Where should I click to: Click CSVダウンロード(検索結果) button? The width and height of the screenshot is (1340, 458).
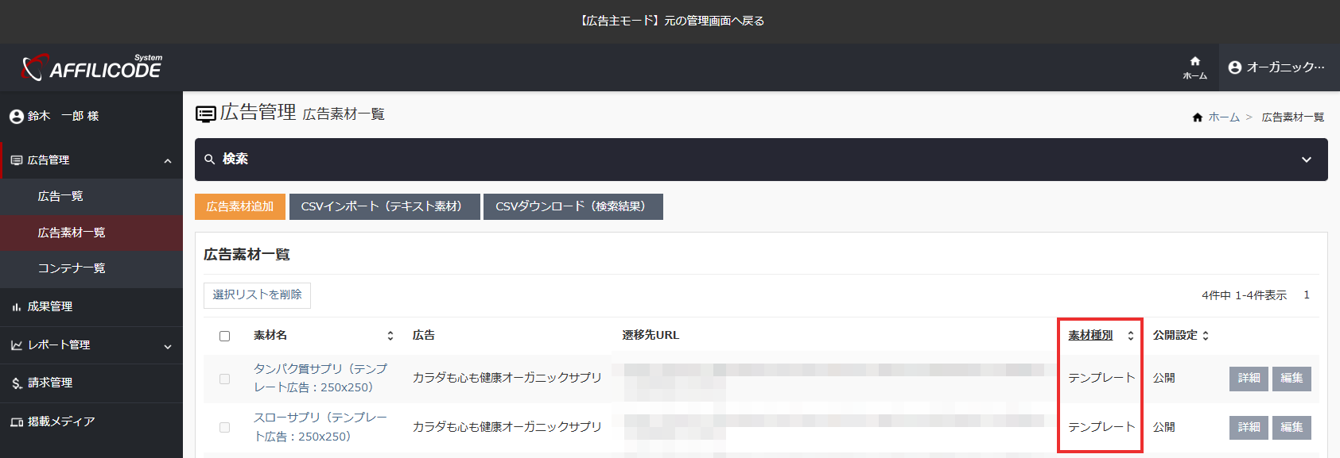(573, 206)
